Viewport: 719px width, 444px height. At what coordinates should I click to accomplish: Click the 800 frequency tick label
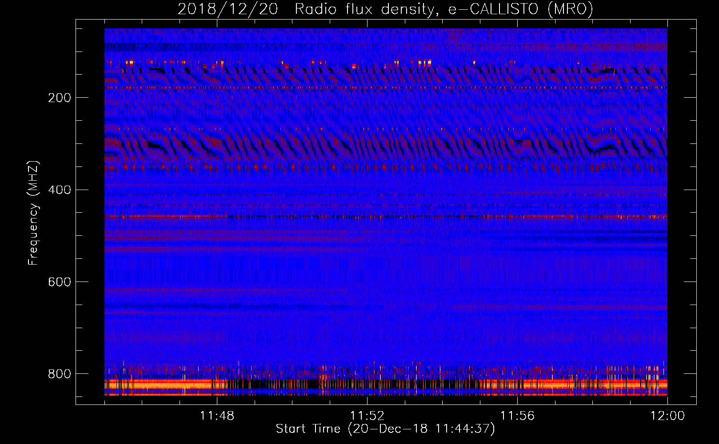point(60,374)
